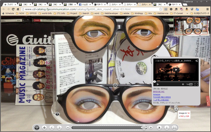Toggle viewer fullscreen mode
Screen dimensions: 211x132
pos(174,128)
